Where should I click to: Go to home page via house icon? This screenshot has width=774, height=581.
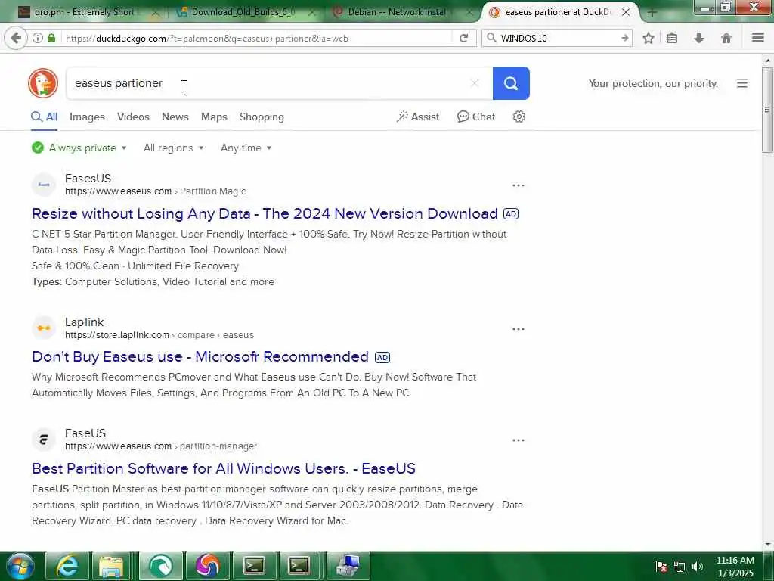coord(726,38)
